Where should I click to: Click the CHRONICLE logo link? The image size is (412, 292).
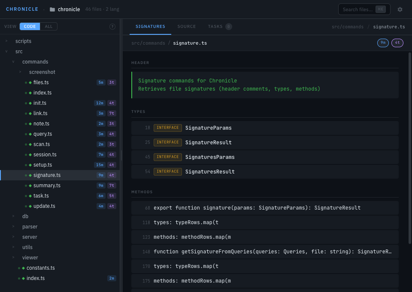click(22, 9)
